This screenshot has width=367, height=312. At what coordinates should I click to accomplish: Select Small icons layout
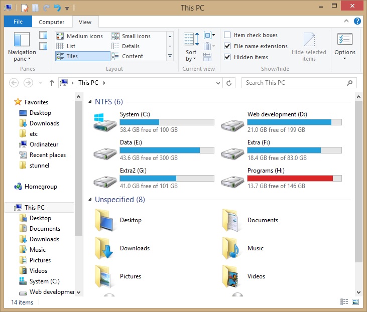coord(132,36)
